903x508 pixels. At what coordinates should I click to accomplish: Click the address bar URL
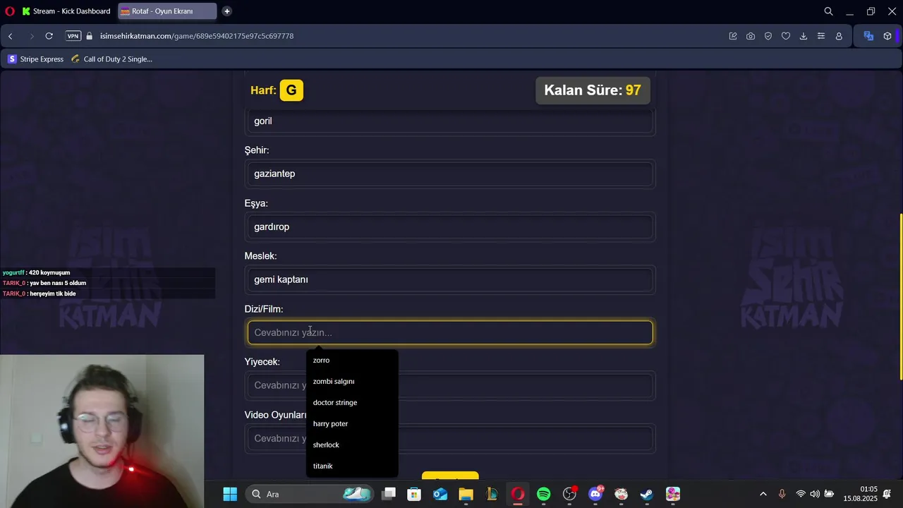tap(197, 36)
